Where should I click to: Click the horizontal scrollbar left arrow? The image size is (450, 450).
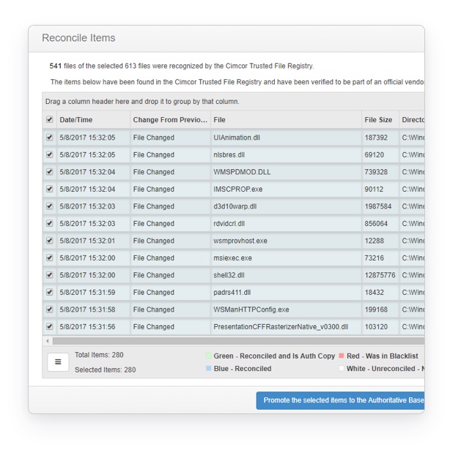pos(48,341)
